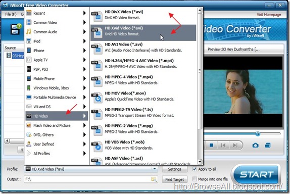Skip to previous frame button
Screen dimensions: 290x194
(x=223, y=145)
